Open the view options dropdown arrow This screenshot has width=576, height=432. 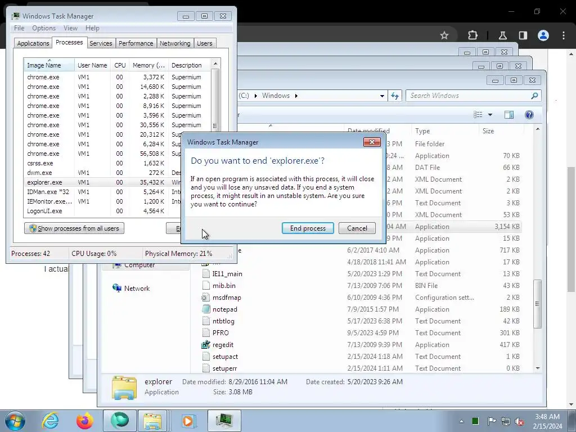pyautogui.click(x=490, y=115)
